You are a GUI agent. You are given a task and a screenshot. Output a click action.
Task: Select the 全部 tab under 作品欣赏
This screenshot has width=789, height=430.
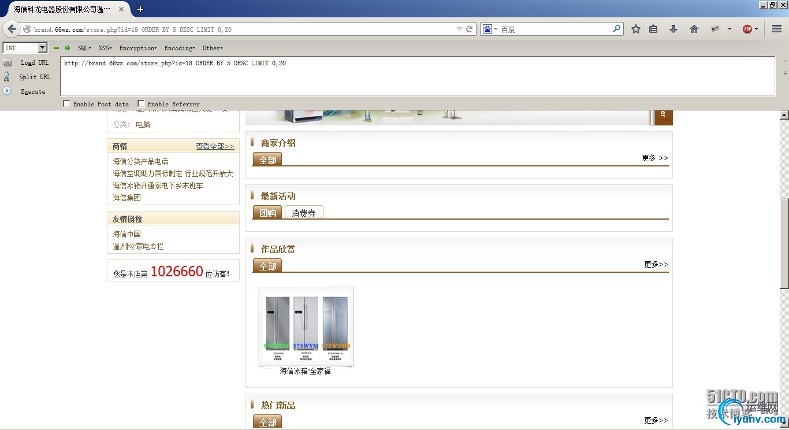pyautogui.click(x=267, y=266)
